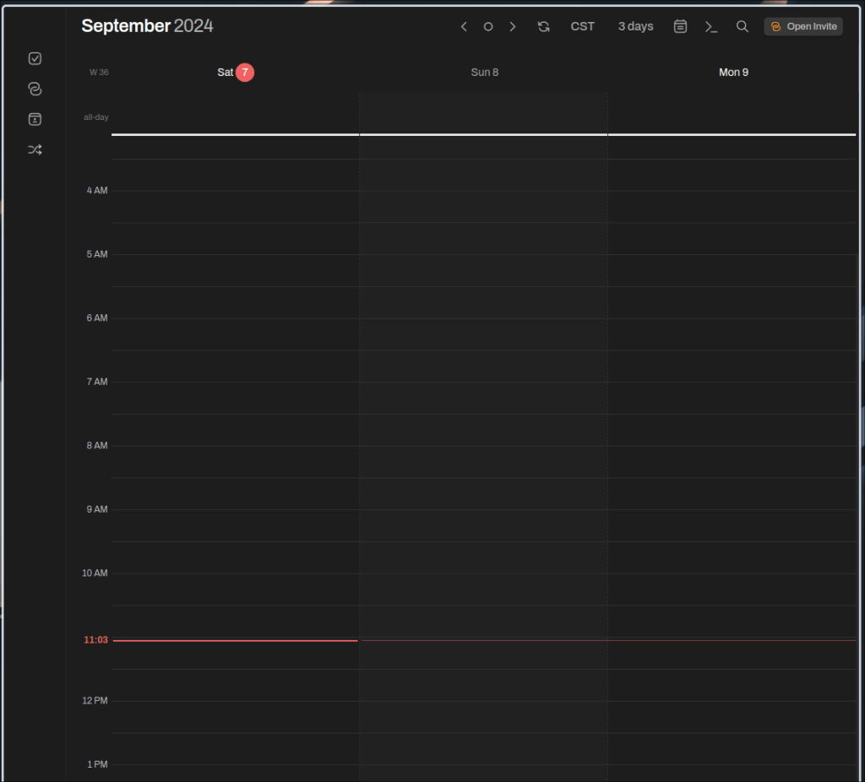Go to previous days with left chevron
This screenshot has width=865, height=782.
[464, 26]
